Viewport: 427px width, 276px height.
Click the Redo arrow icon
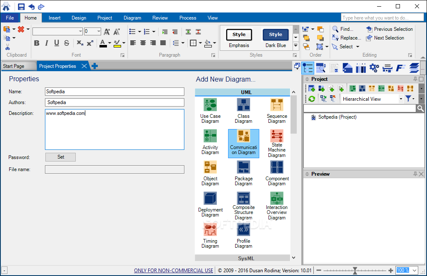pyautogui.click(x=41, y=7)
